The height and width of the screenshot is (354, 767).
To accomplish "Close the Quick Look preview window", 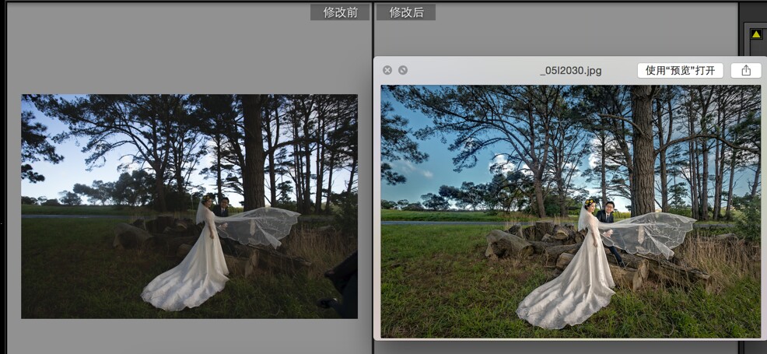I will pyautogui.click(x=387, y=70).
